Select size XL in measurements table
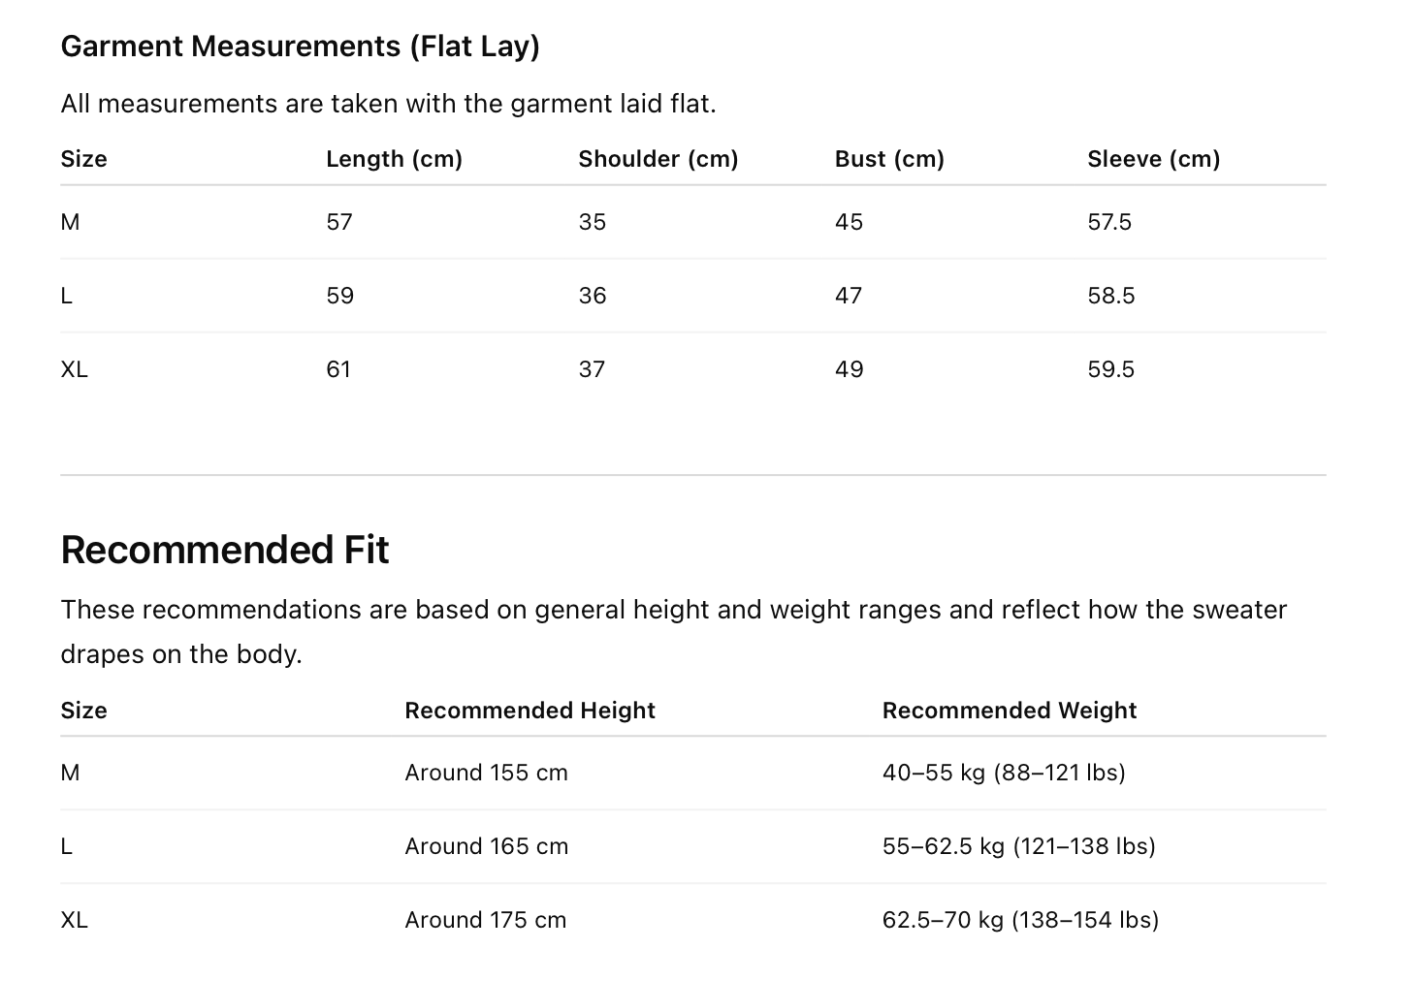The image size is (1412, 981). point(75,369)
